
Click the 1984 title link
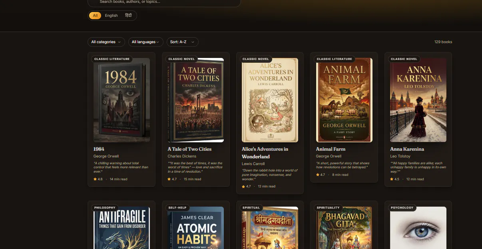click(99, 149)
